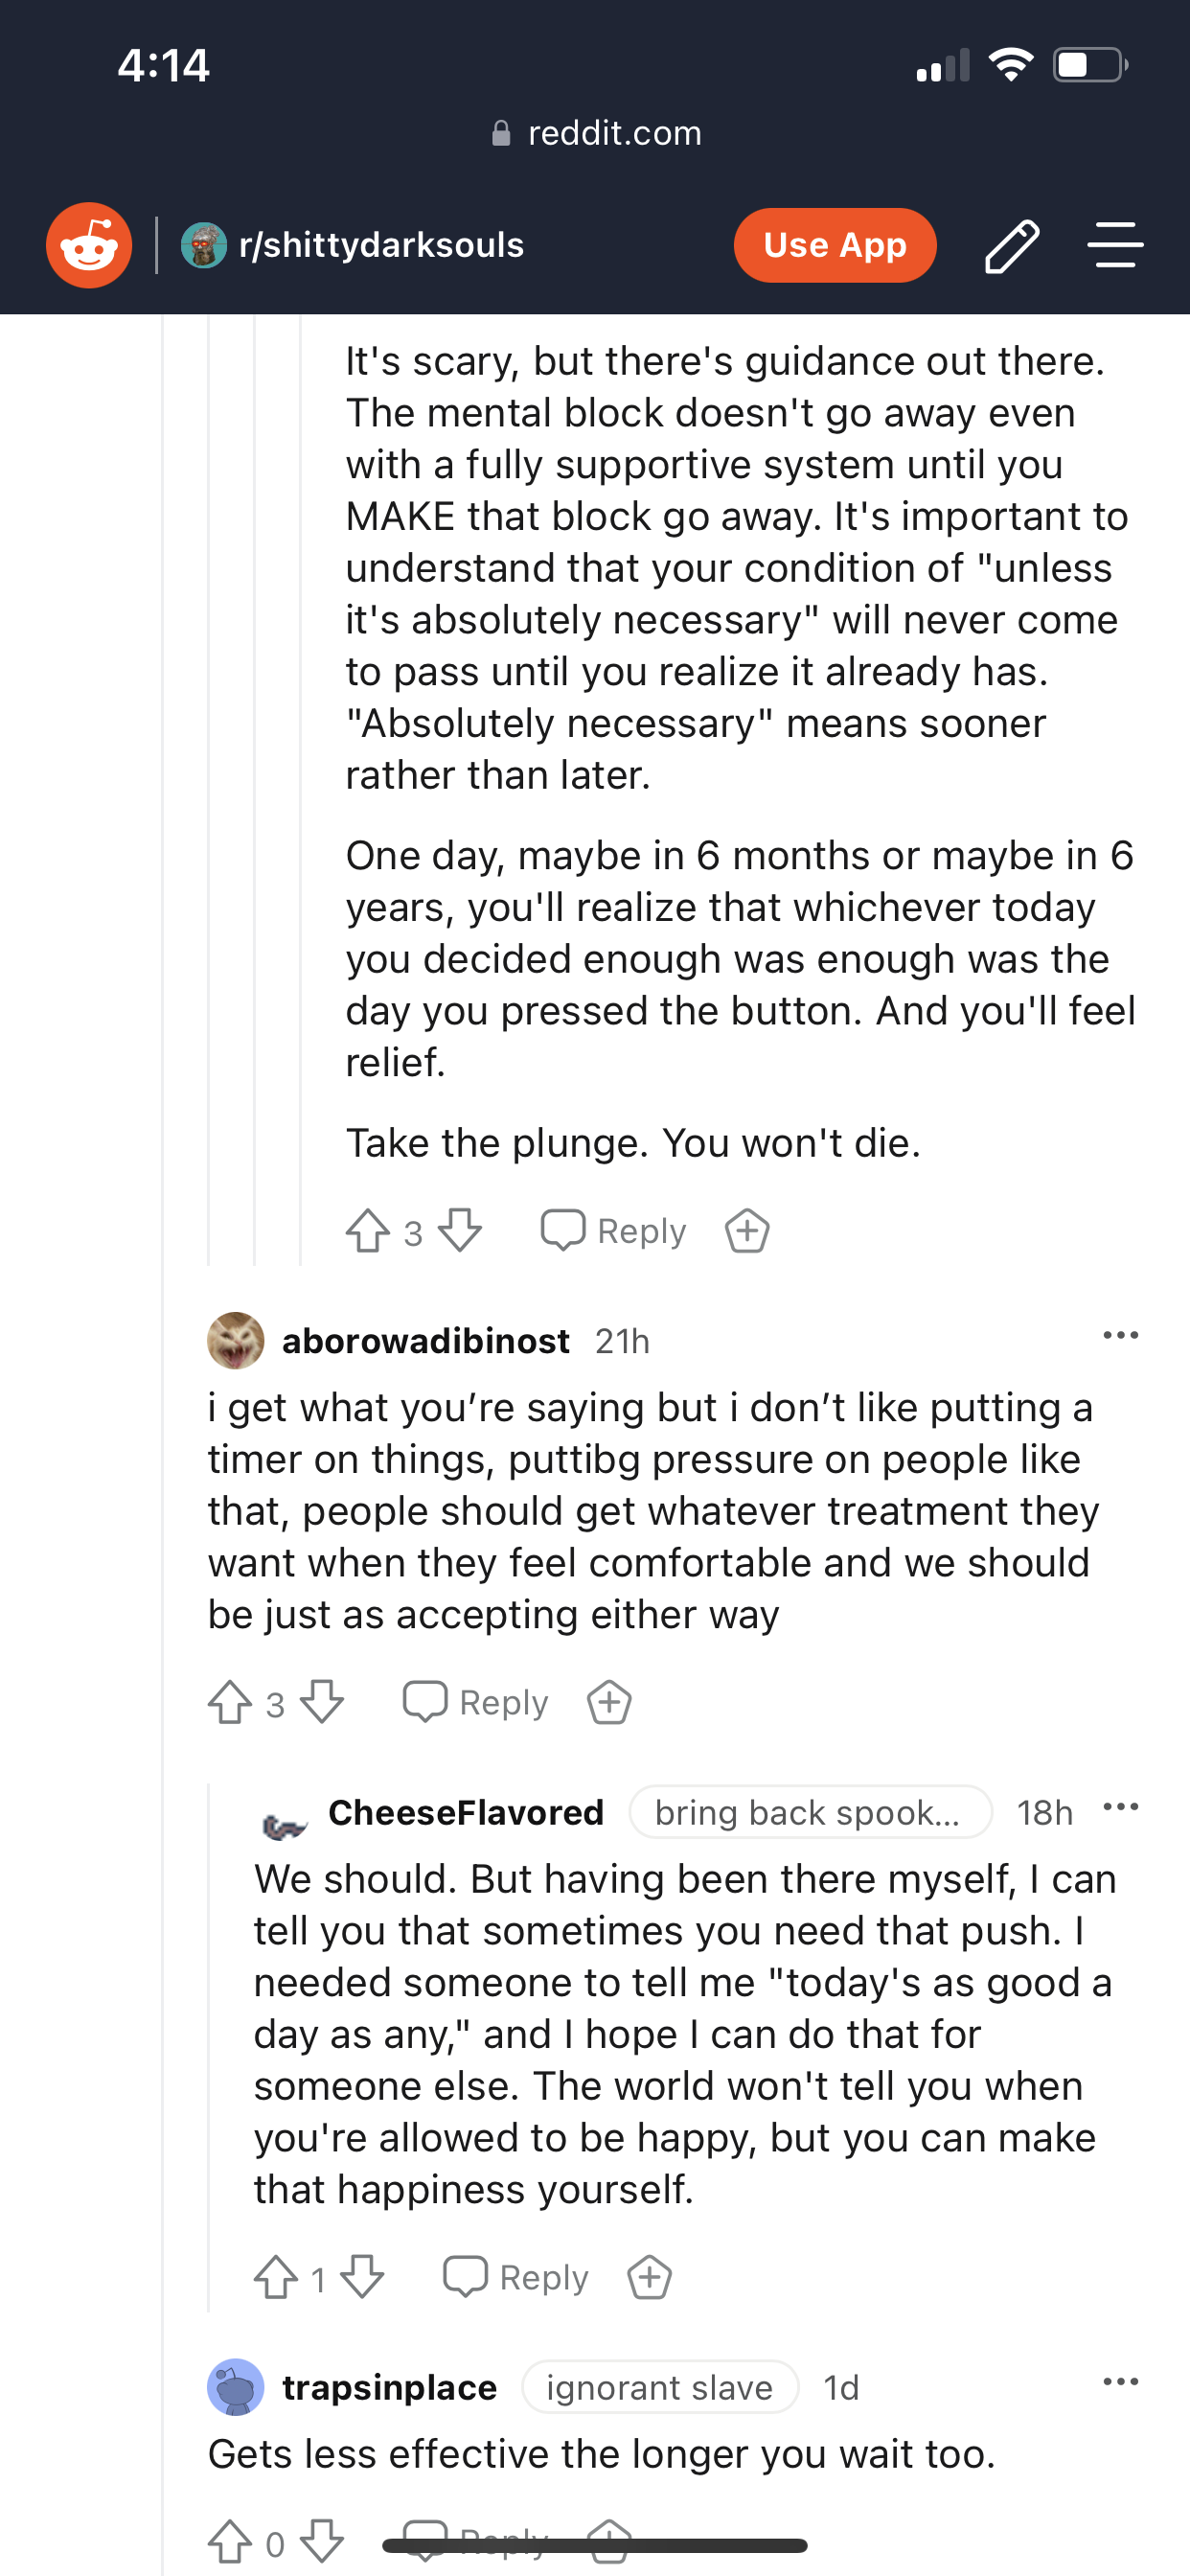
Task: Open aborowadibinost's user avatar
Action: [236, 1340]
